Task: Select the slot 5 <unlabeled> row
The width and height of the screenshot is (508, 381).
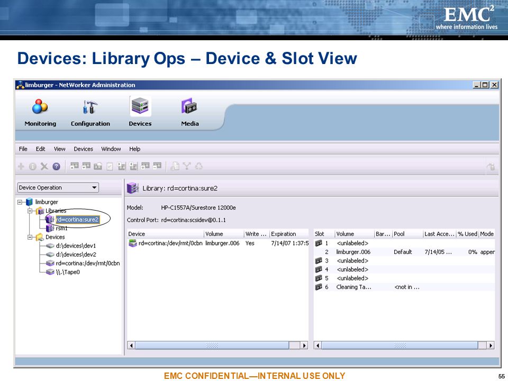Action: pos(404,278)
